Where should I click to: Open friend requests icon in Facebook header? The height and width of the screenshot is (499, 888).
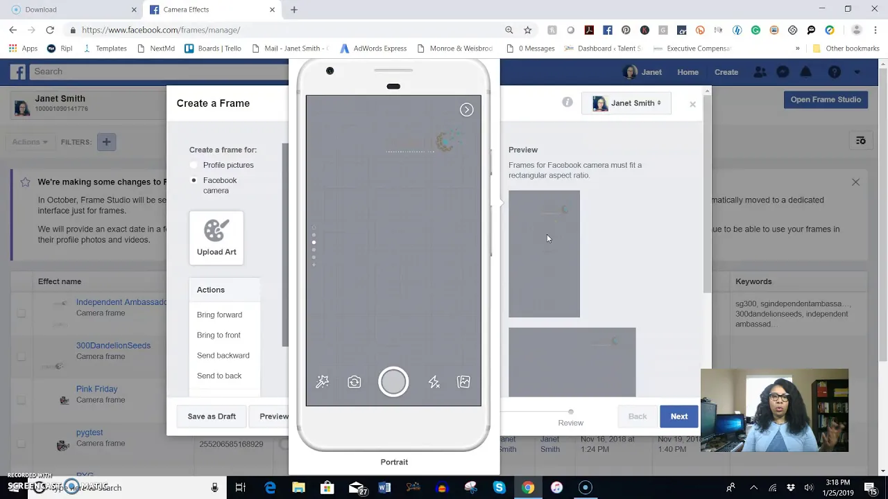[x=760, y=72]
